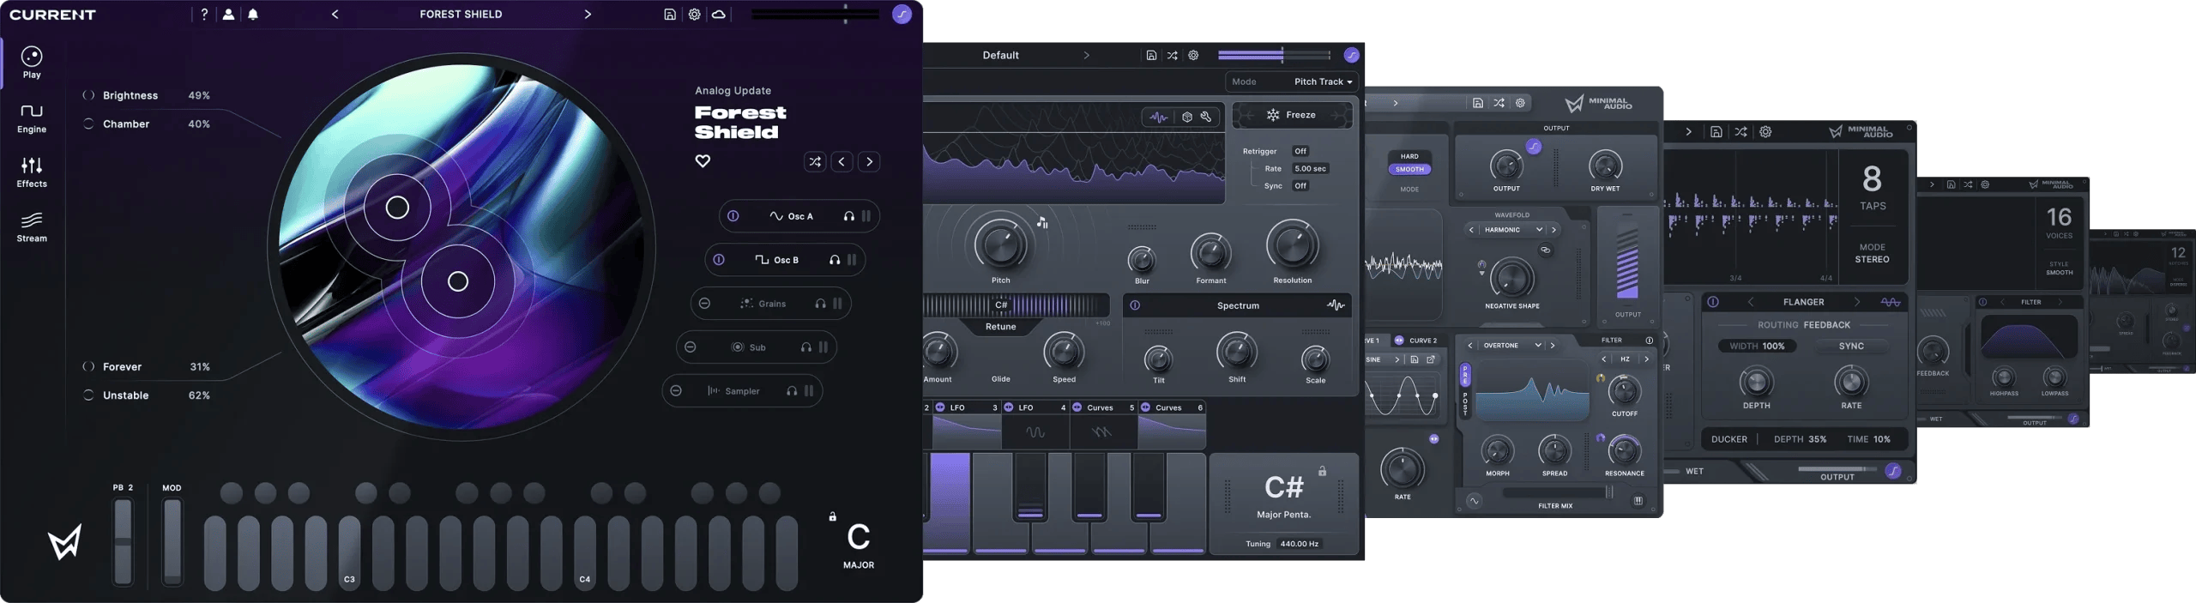
Task: Click the MOD wheel slider
Action: 172,542
